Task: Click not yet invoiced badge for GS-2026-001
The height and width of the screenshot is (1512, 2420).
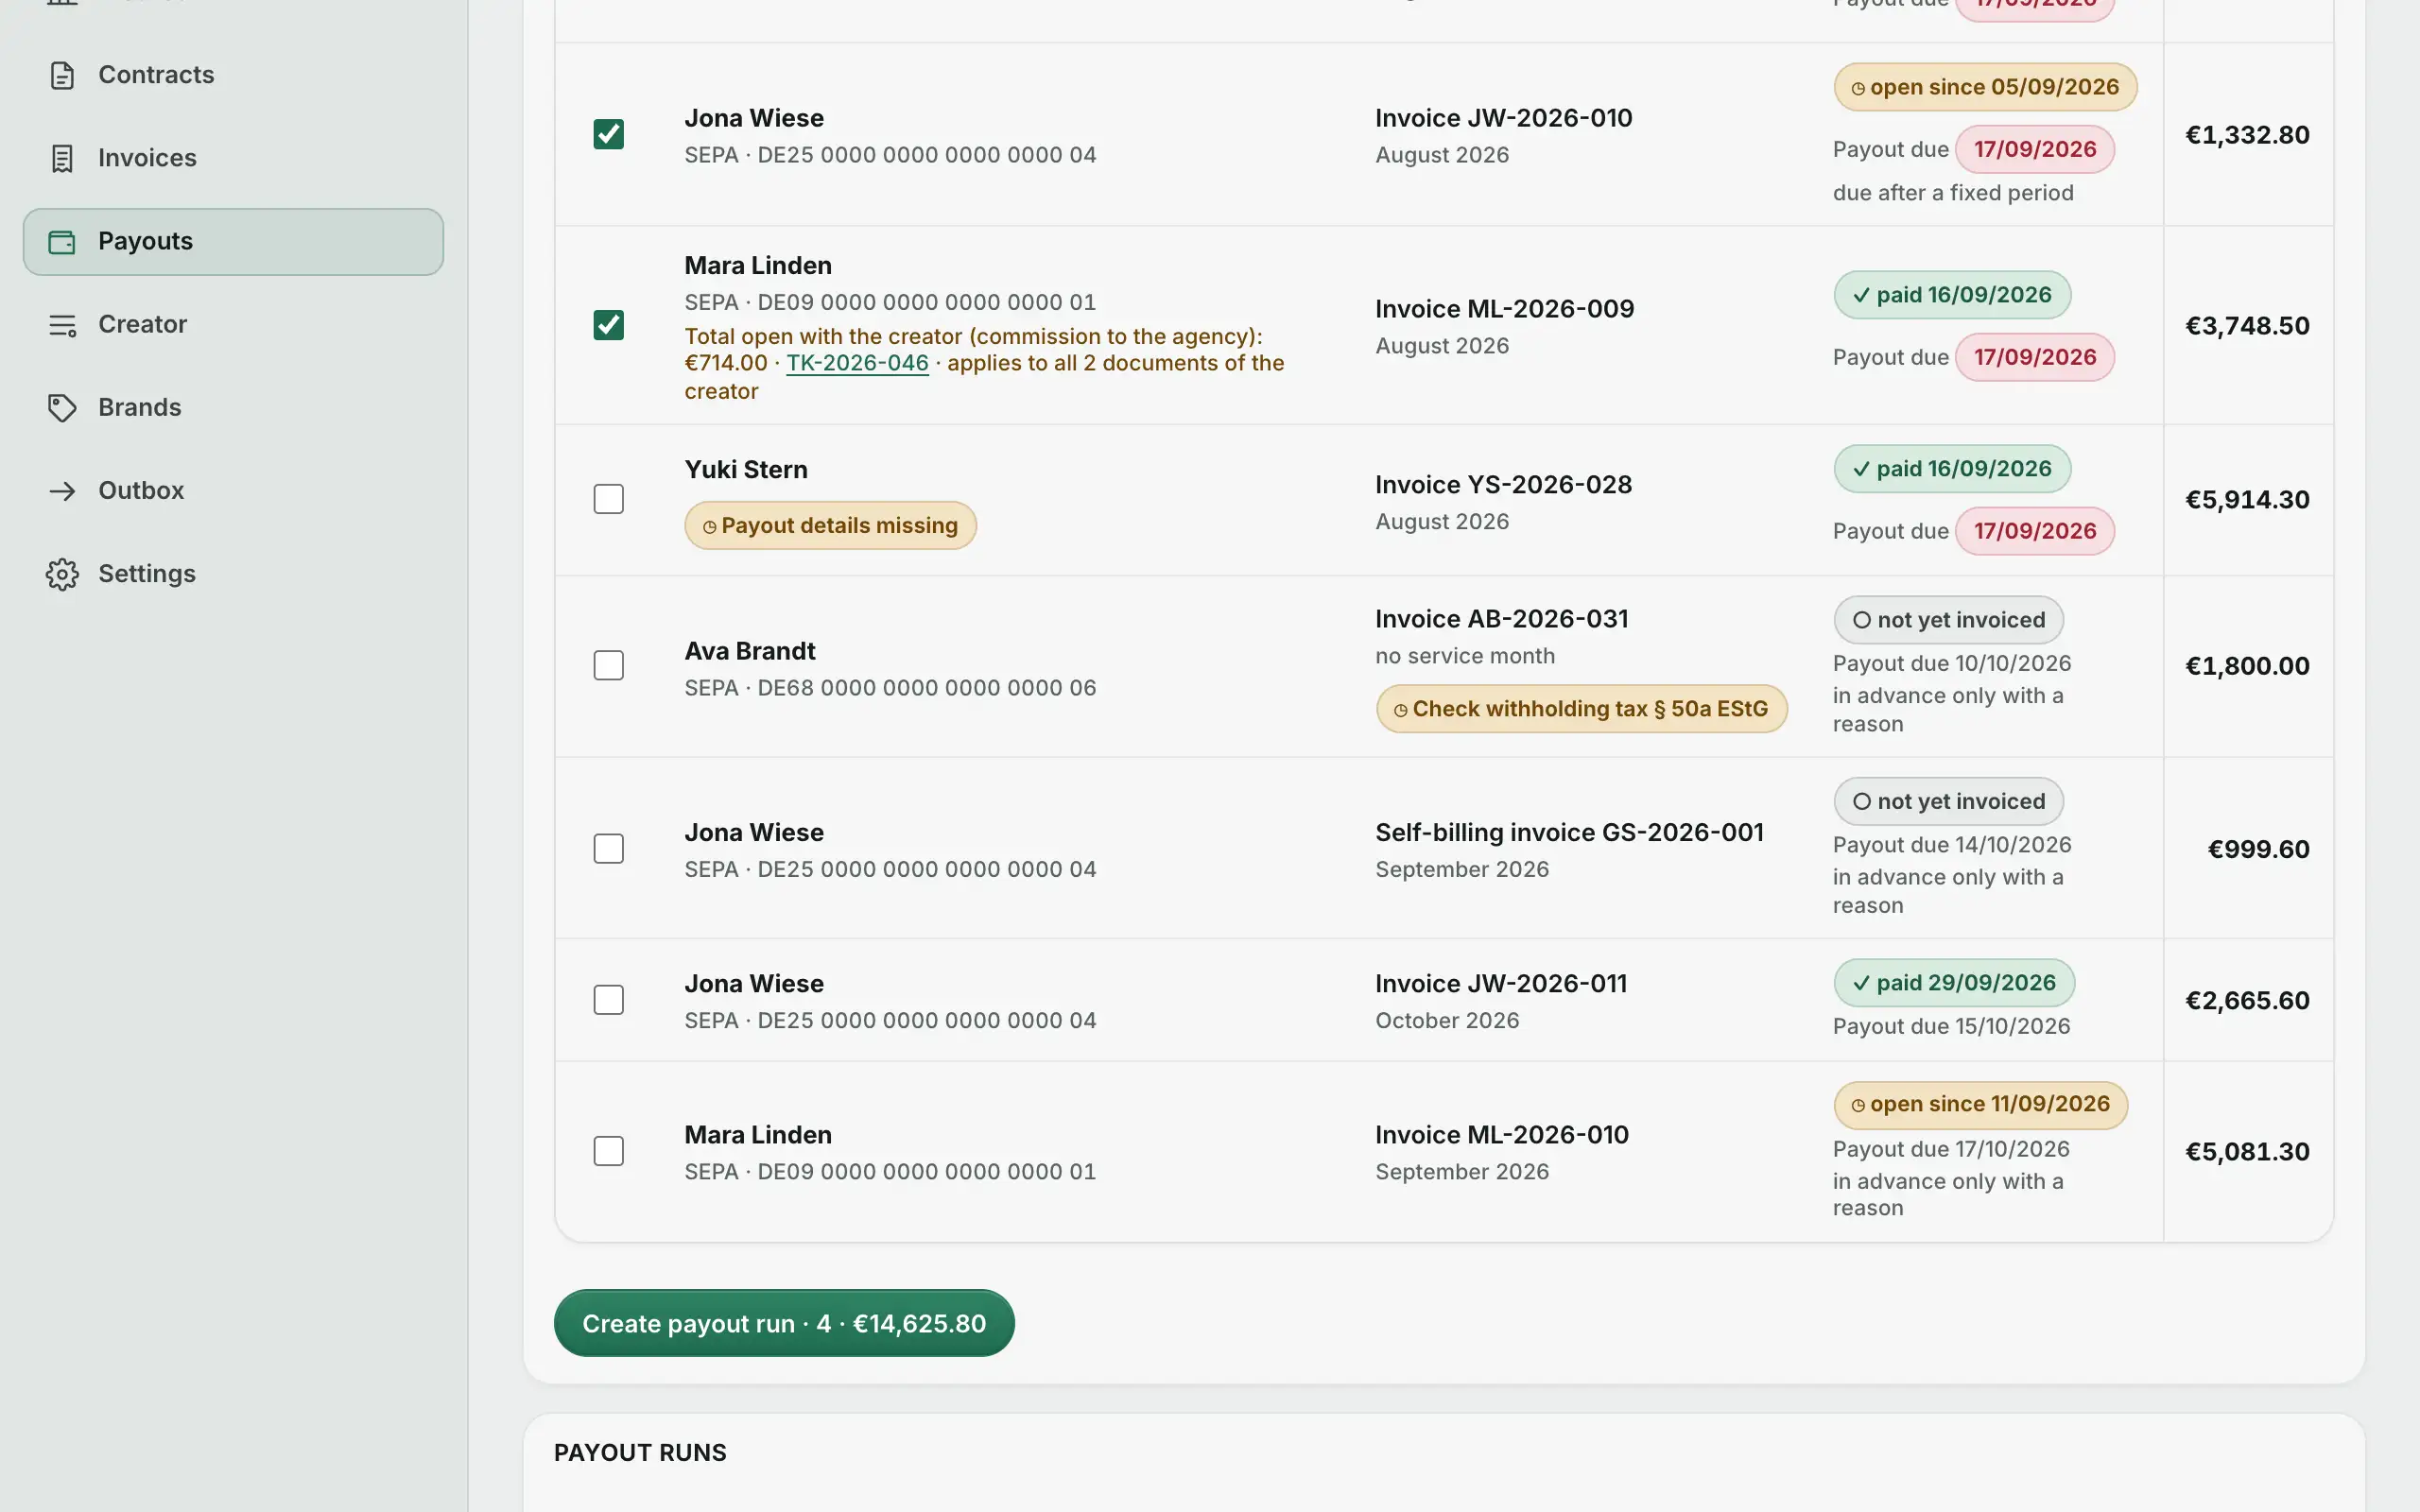Action: click(x=1948, y=801)
